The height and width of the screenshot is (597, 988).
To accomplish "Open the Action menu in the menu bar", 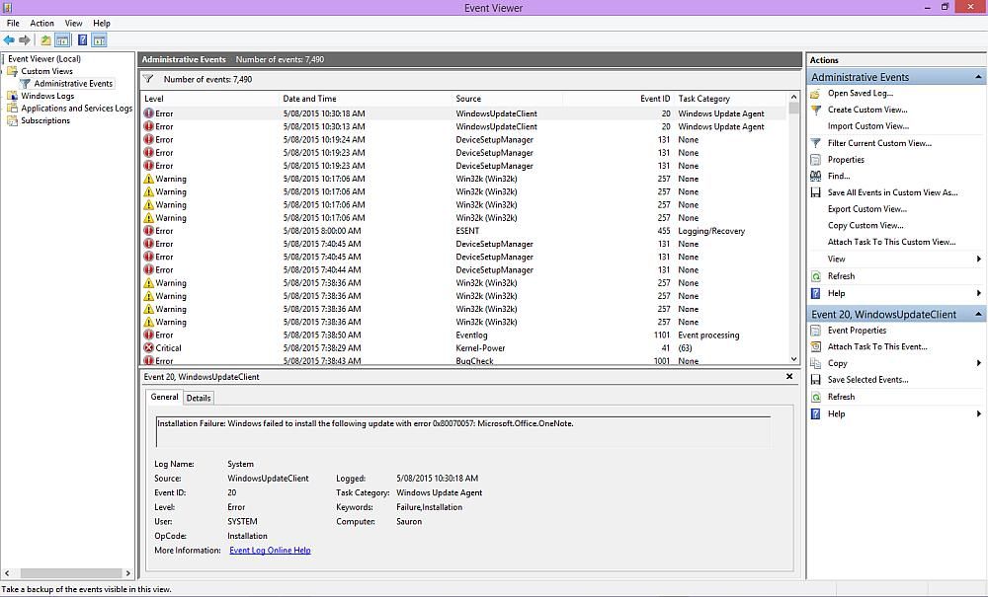I will pyautogui.click(x=41, y=23).
